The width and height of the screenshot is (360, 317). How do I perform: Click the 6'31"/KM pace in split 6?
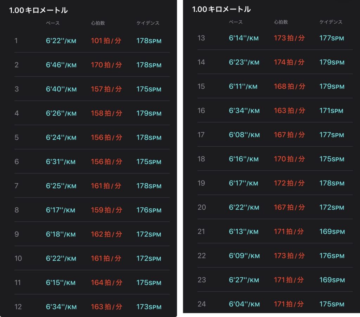coord(60,161)
